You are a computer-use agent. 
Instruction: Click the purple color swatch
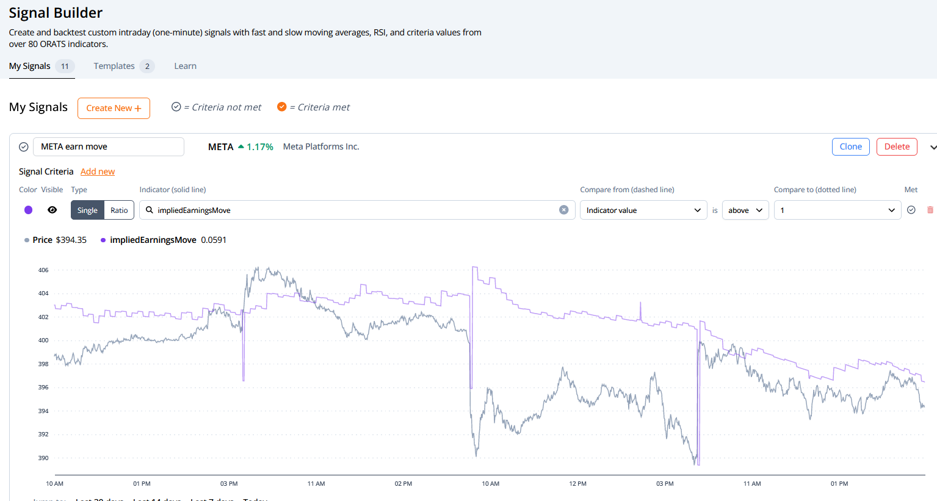[28, 210]
